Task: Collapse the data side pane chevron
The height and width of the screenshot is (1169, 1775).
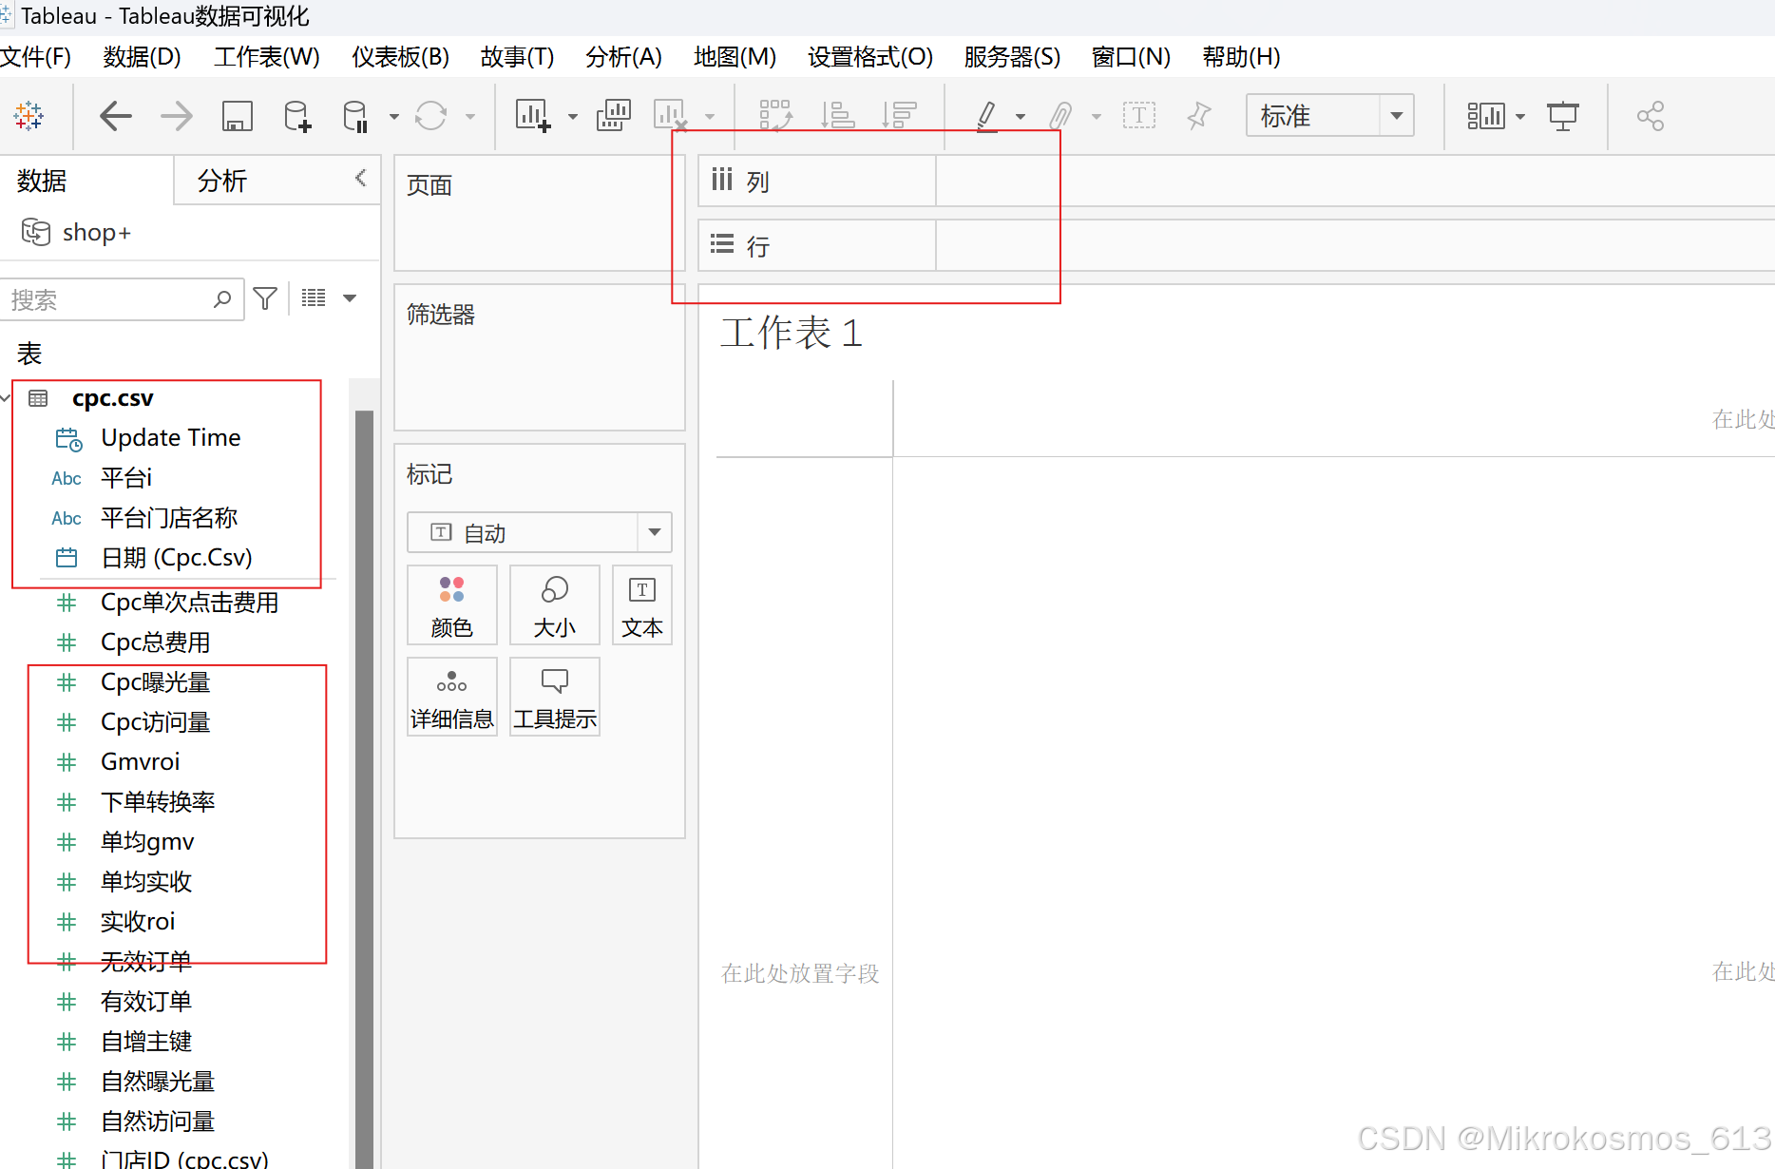Action: [x=361, y=178]
